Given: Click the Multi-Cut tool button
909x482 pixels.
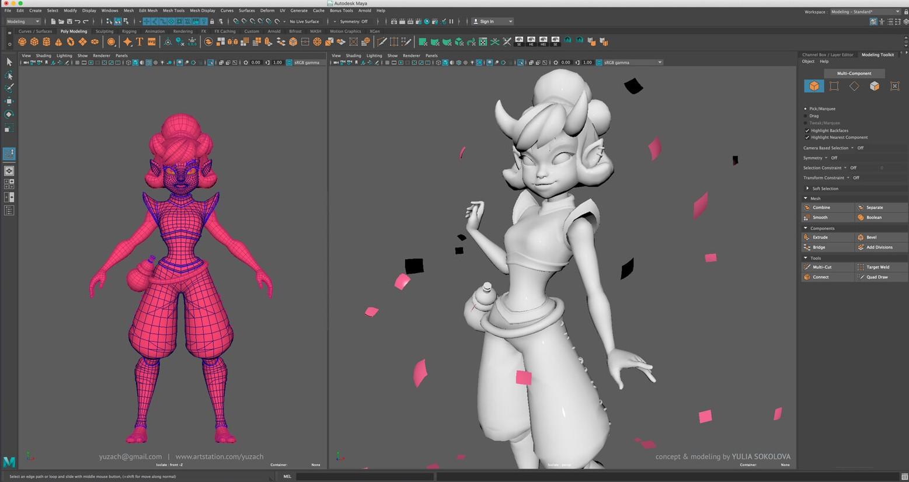Looking at the screenshot, I should [x=822, y=267].
